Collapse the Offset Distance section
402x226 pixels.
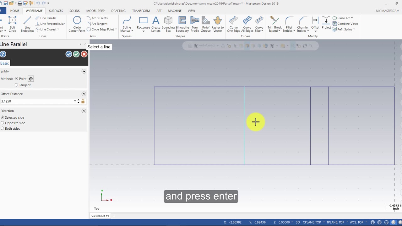point(84,94)
